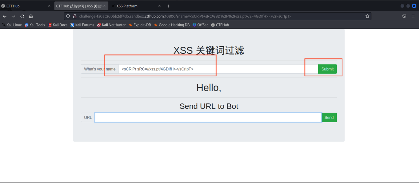419x183 pixels.
Task: Click the green Send button
Action: point(329,117)
